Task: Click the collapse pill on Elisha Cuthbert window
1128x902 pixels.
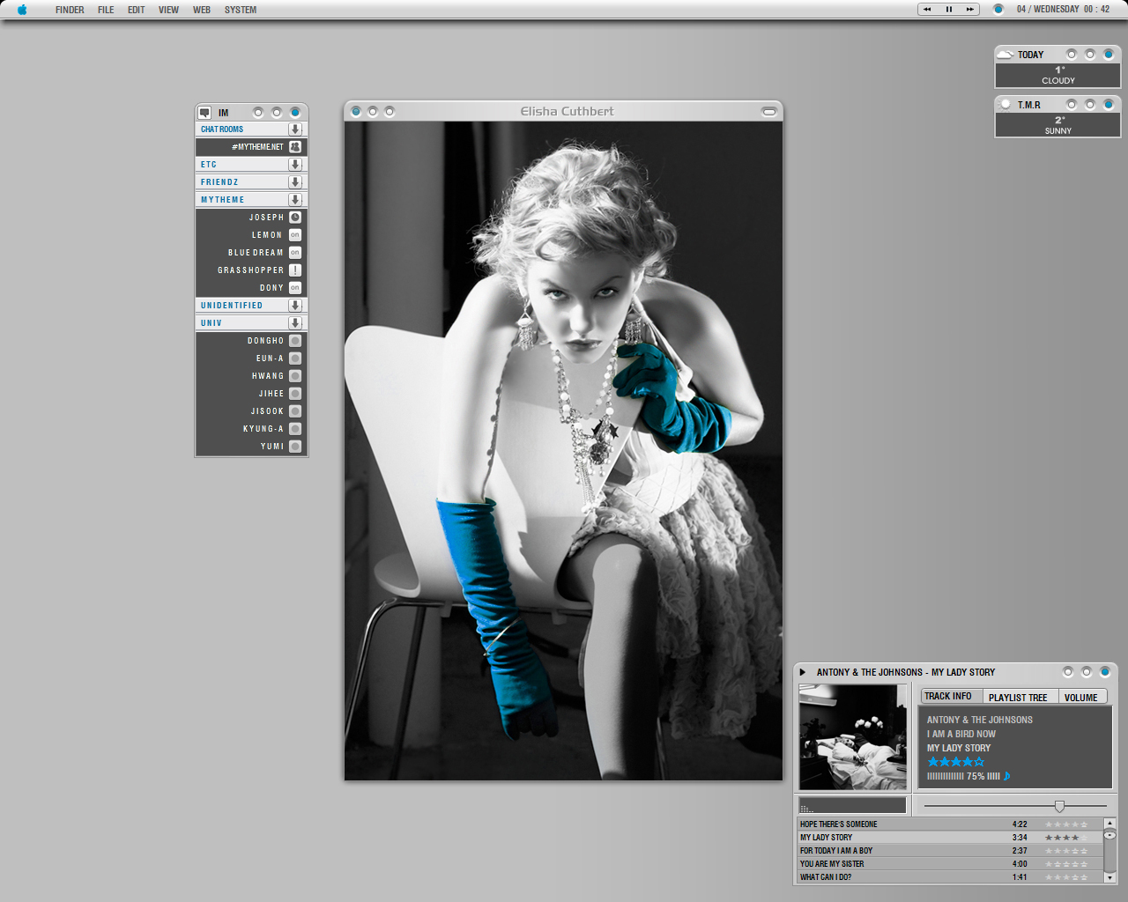Action: 769,112
